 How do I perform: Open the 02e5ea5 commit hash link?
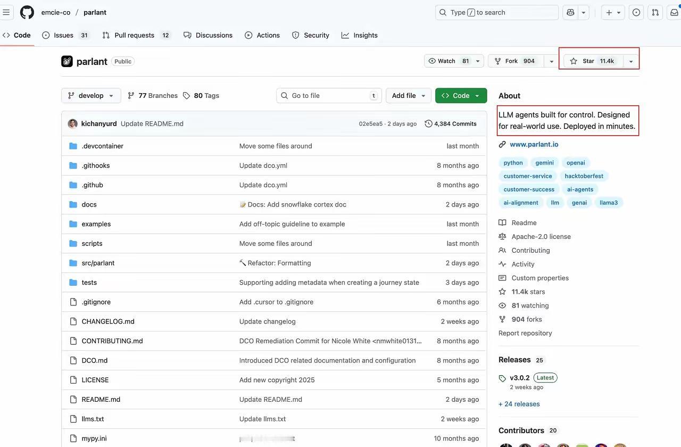[x=371, y=123]
